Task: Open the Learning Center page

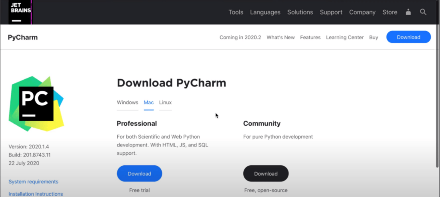Action: pos(345,37)
